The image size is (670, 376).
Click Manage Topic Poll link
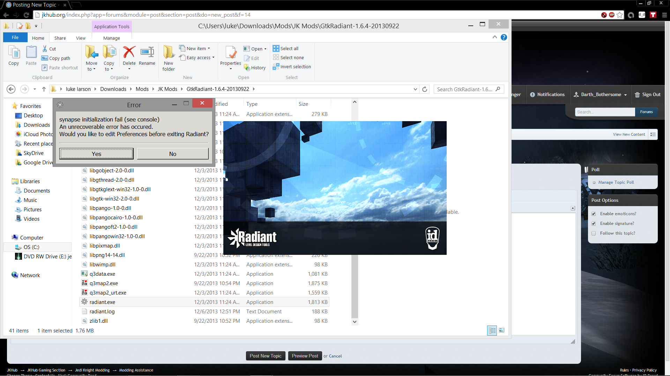pyautogui.click(x=616, y=182)
